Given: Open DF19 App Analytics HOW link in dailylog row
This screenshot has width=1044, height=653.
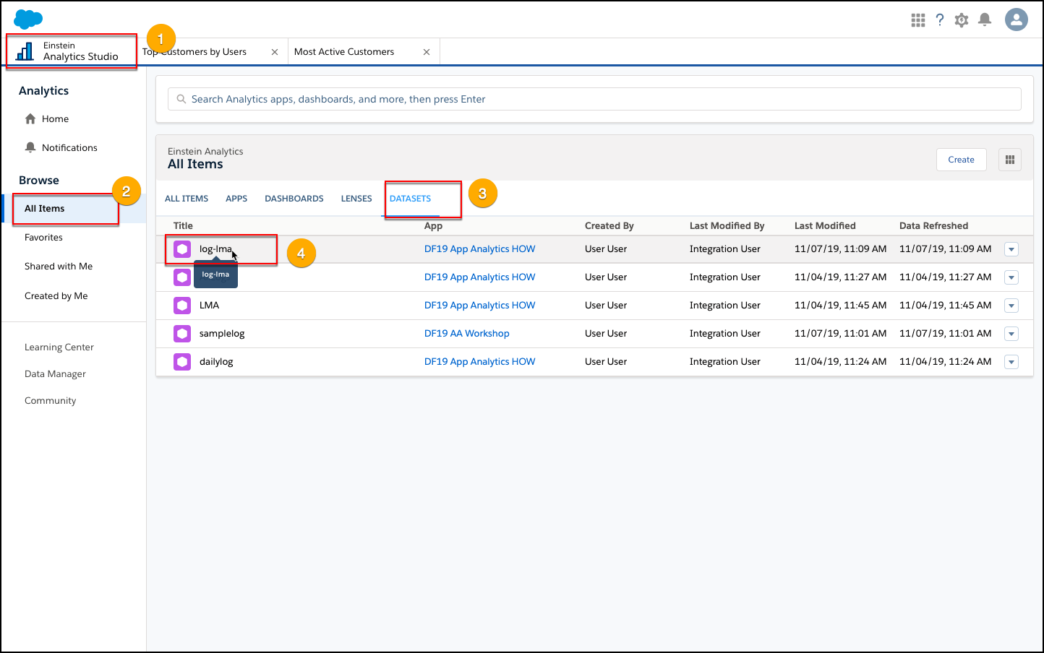Looking at the screenshot, I should pyautogui.click(x=480, y=362).
